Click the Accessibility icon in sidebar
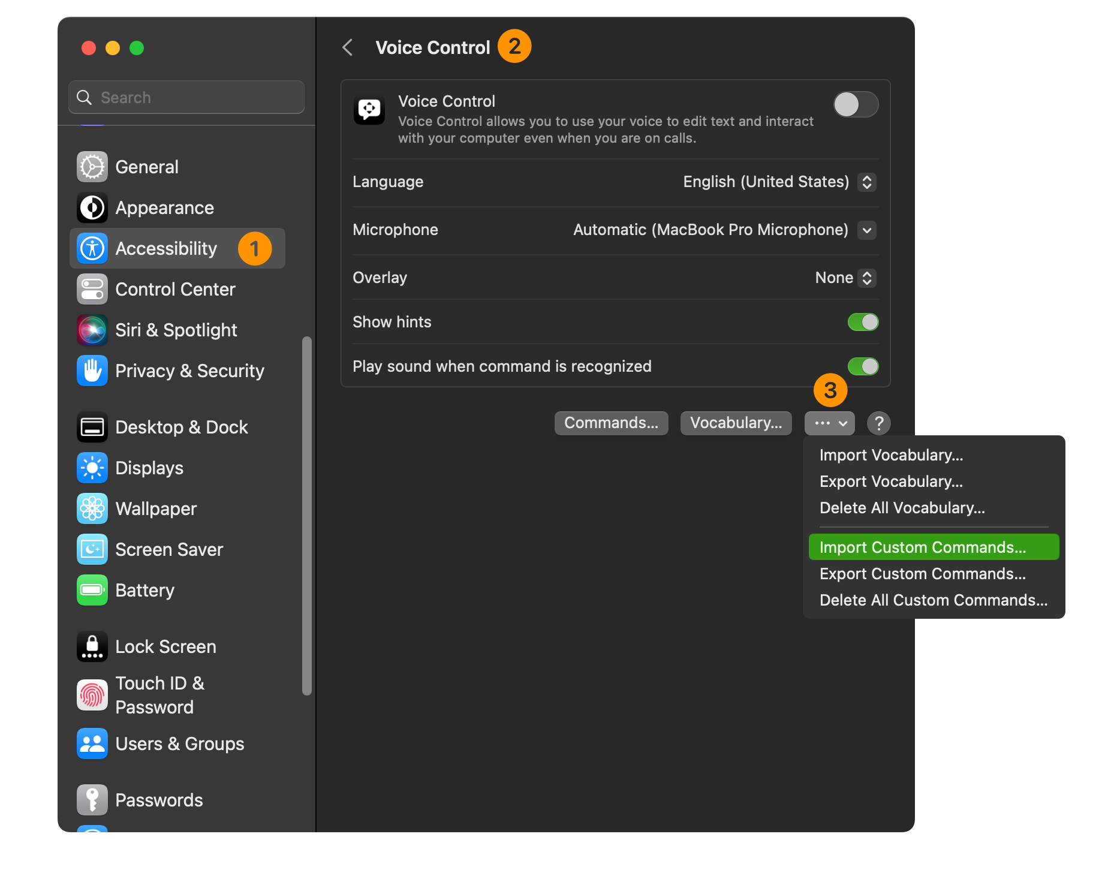This screenshot has height=894, width=1099. [92, 248]
